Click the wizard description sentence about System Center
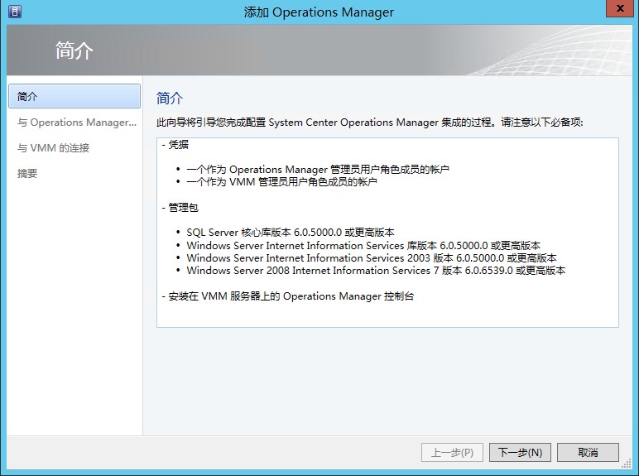Image resolution: width=639 pixels, height=476 pixels. pyautogui.click(x=370, y=123)
